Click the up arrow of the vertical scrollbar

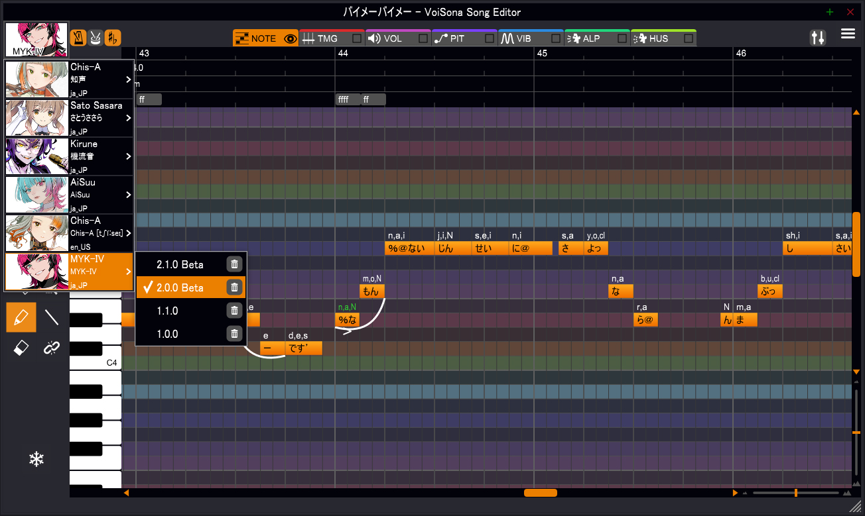(x=856, y=113)
